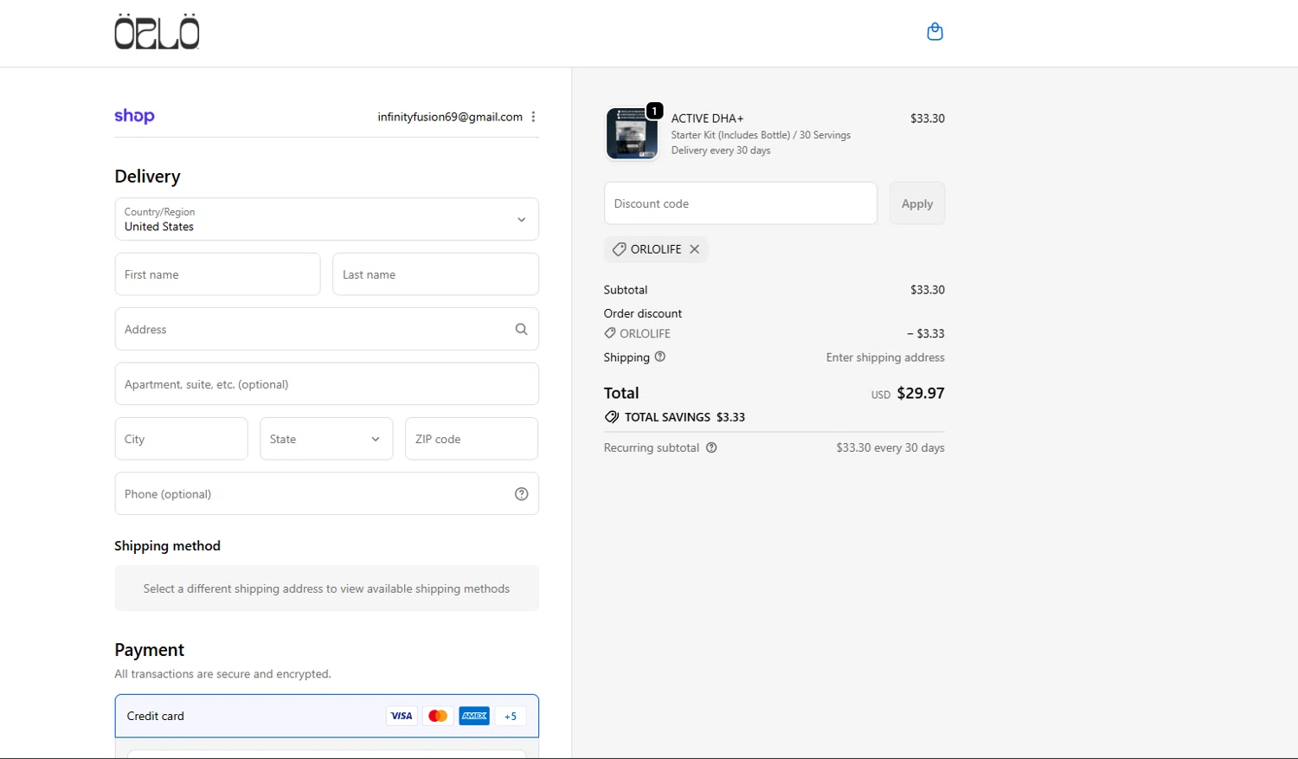The image size is (1298, 759).
Task: Focus the Address field
Action: (326, 329)
